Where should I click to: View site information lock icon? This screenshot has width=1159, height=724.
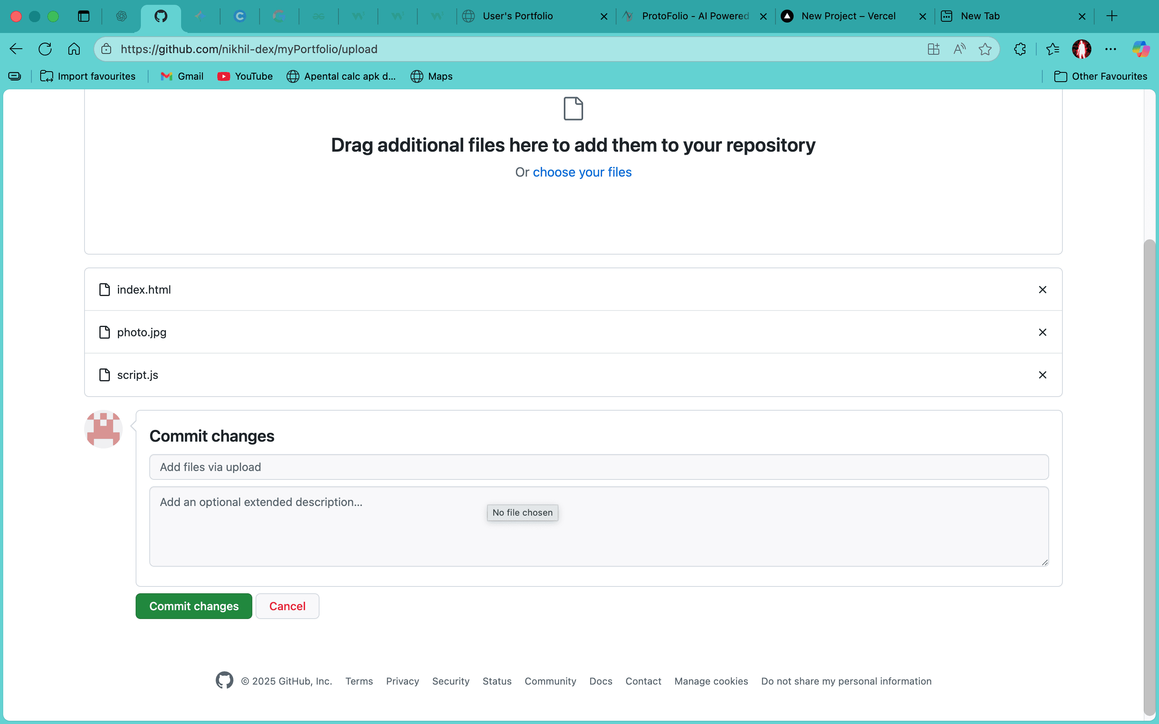tap(106, 49)
